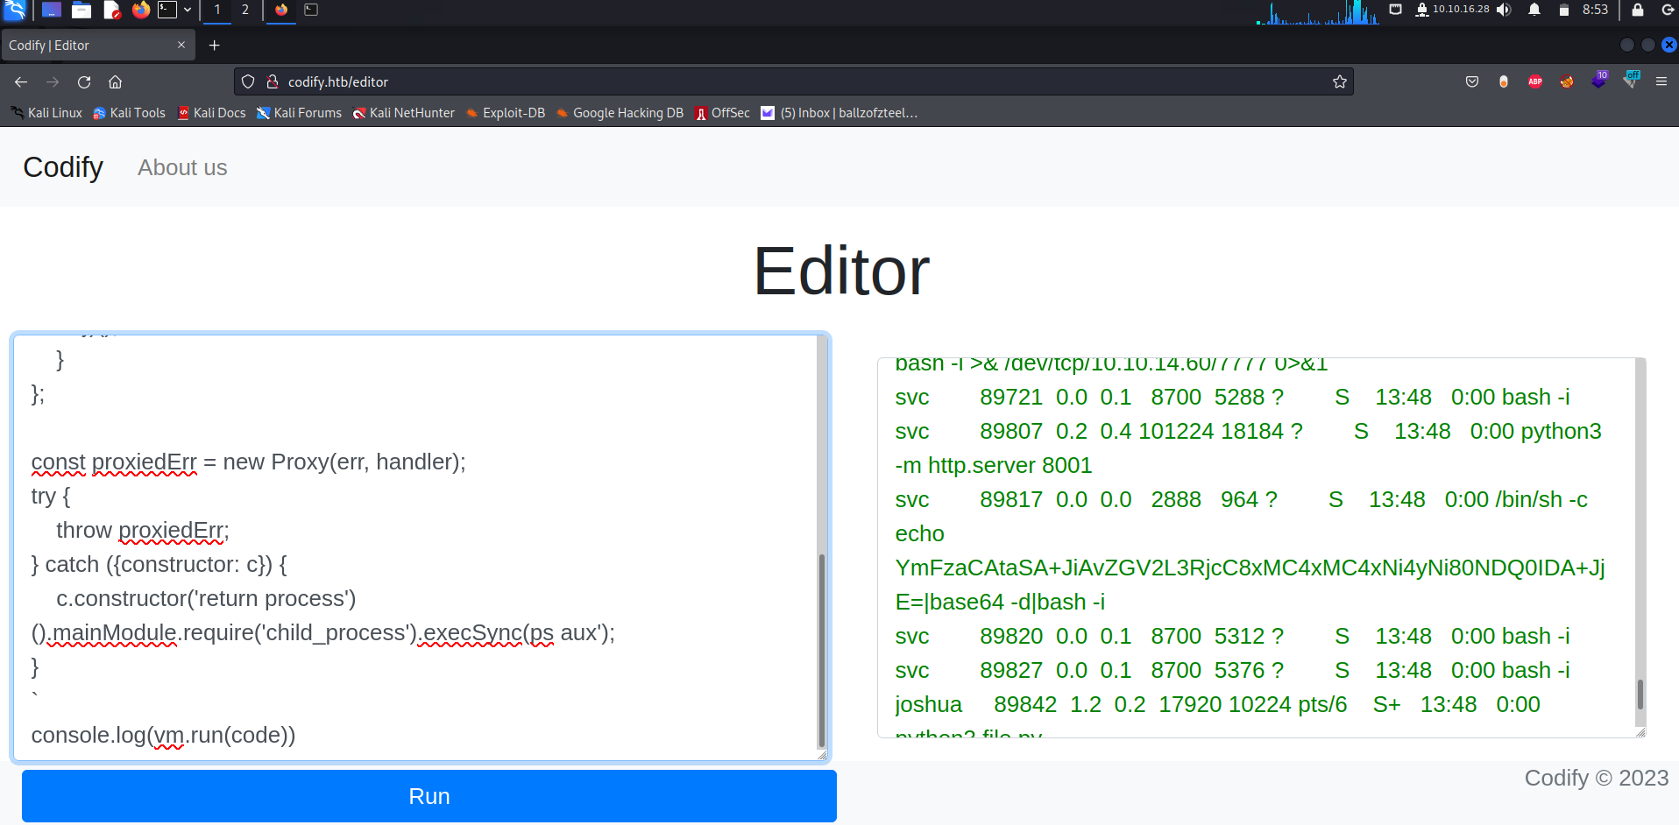
Task: Open the log out icon
Action: [x=1668, y=10]
